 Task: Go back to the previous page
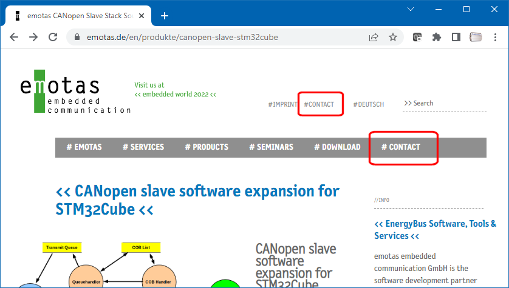[14, 37]
